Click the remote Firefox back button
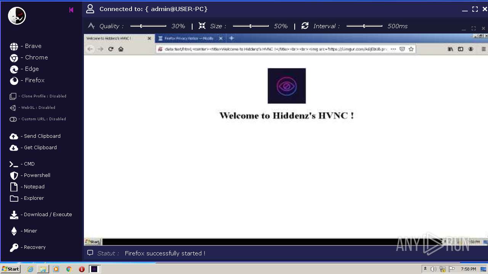488x274 pixels. [90, 49]
